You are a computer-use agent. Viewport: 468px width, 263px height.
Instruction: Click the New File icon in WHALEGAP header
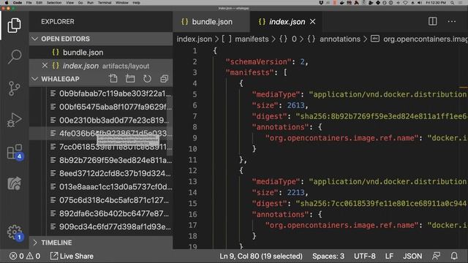click(x=113, y=79)
